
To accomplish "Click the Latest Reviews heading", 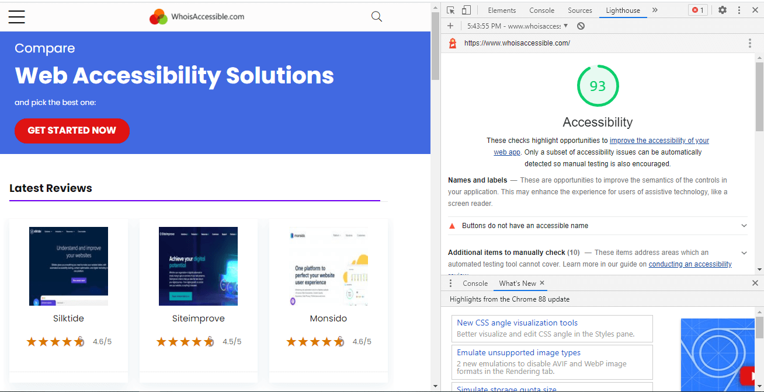I will point(51,188).
